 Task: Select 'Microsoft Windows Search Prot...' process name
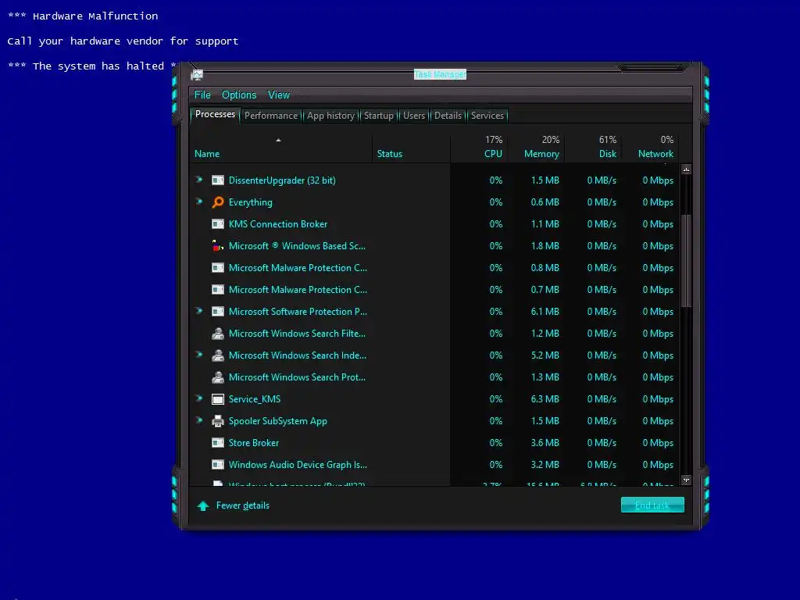297,377
